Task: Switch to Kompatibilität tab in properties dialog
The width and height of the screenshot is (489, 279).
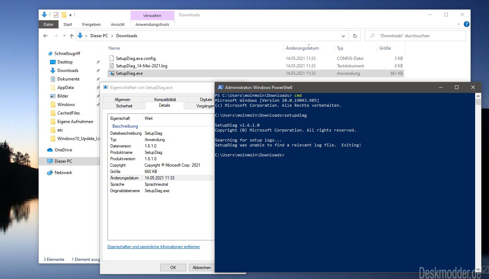Action: pos(165,100)
